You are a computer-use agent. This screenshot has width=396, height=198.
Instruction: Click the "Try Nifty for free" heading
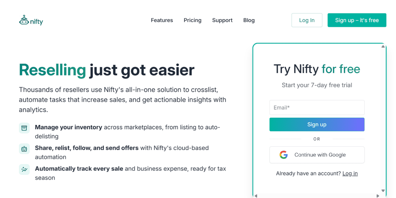tap(317, 69)
